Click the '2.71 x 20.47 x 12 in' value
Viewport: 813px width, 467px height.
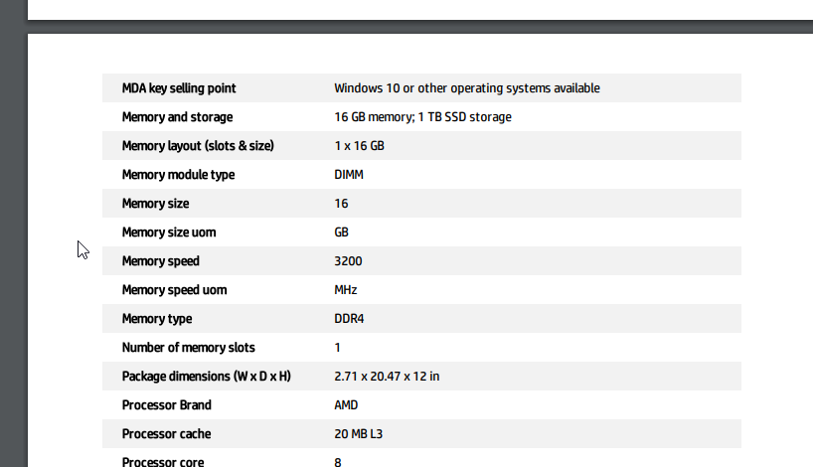[x=387, y=377]
